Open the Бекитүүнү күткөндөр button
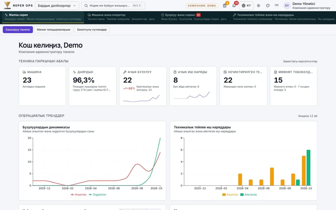The image size is (336, 210). [92, 30]
